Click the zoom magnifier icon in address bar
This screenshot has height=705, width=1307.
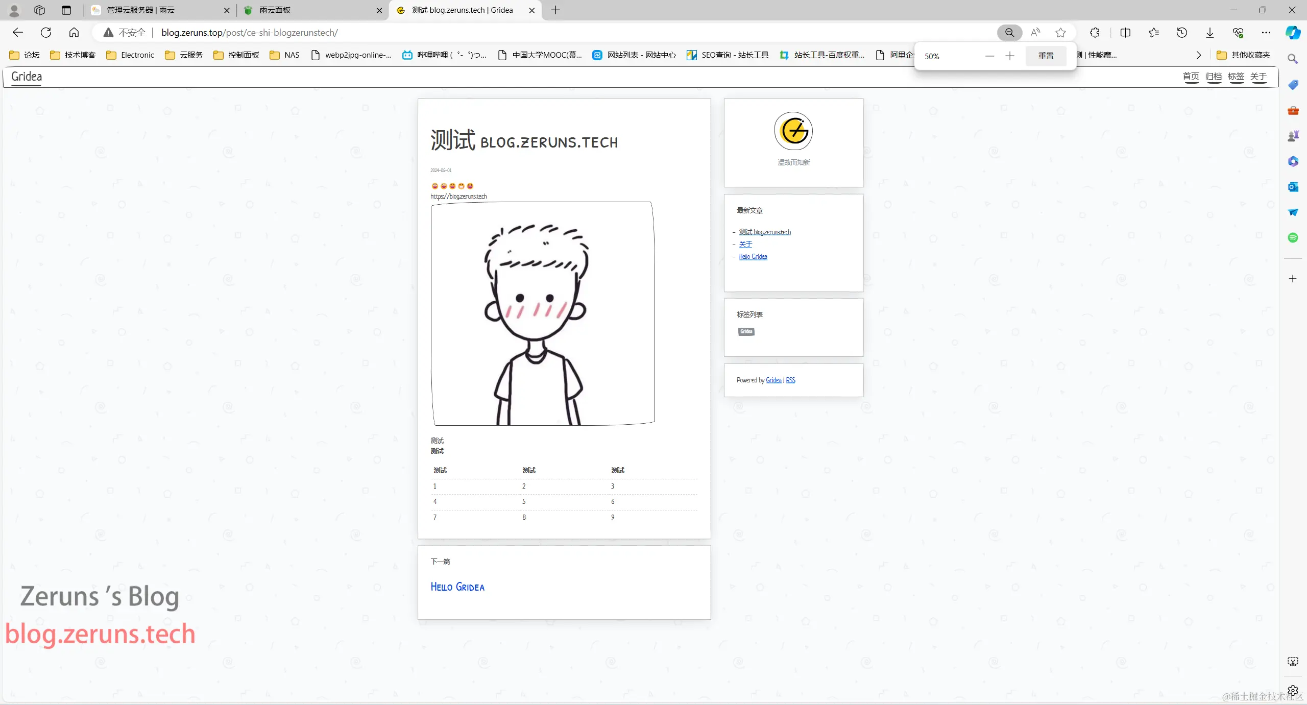(1009, 33)
